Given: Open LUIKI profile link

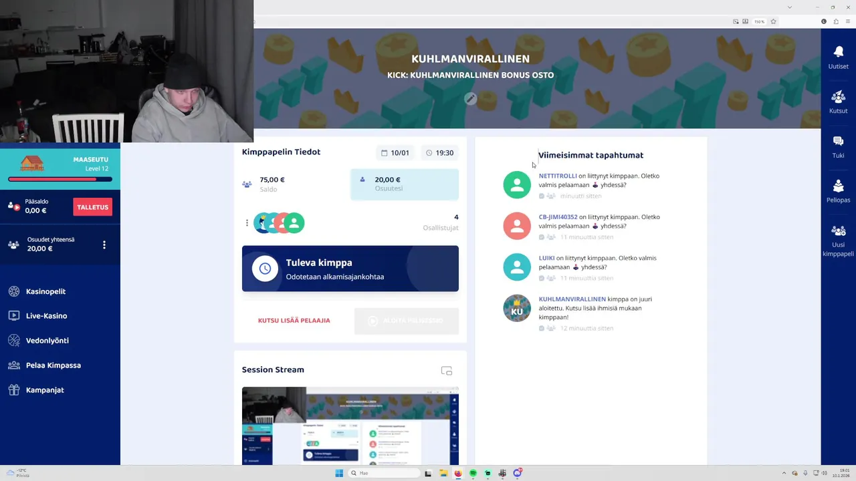Looking at the screenshot, I should (546, 258).
